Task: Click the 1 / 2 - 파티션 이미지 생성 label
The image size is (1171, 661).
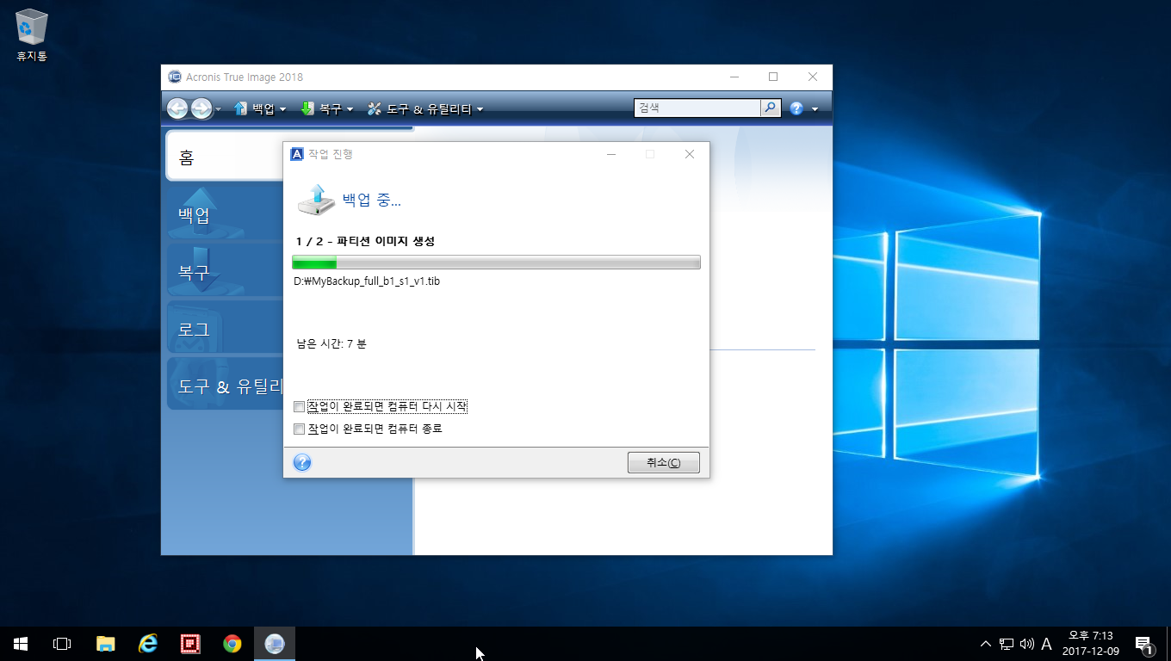Action: (x=365, y=241)
